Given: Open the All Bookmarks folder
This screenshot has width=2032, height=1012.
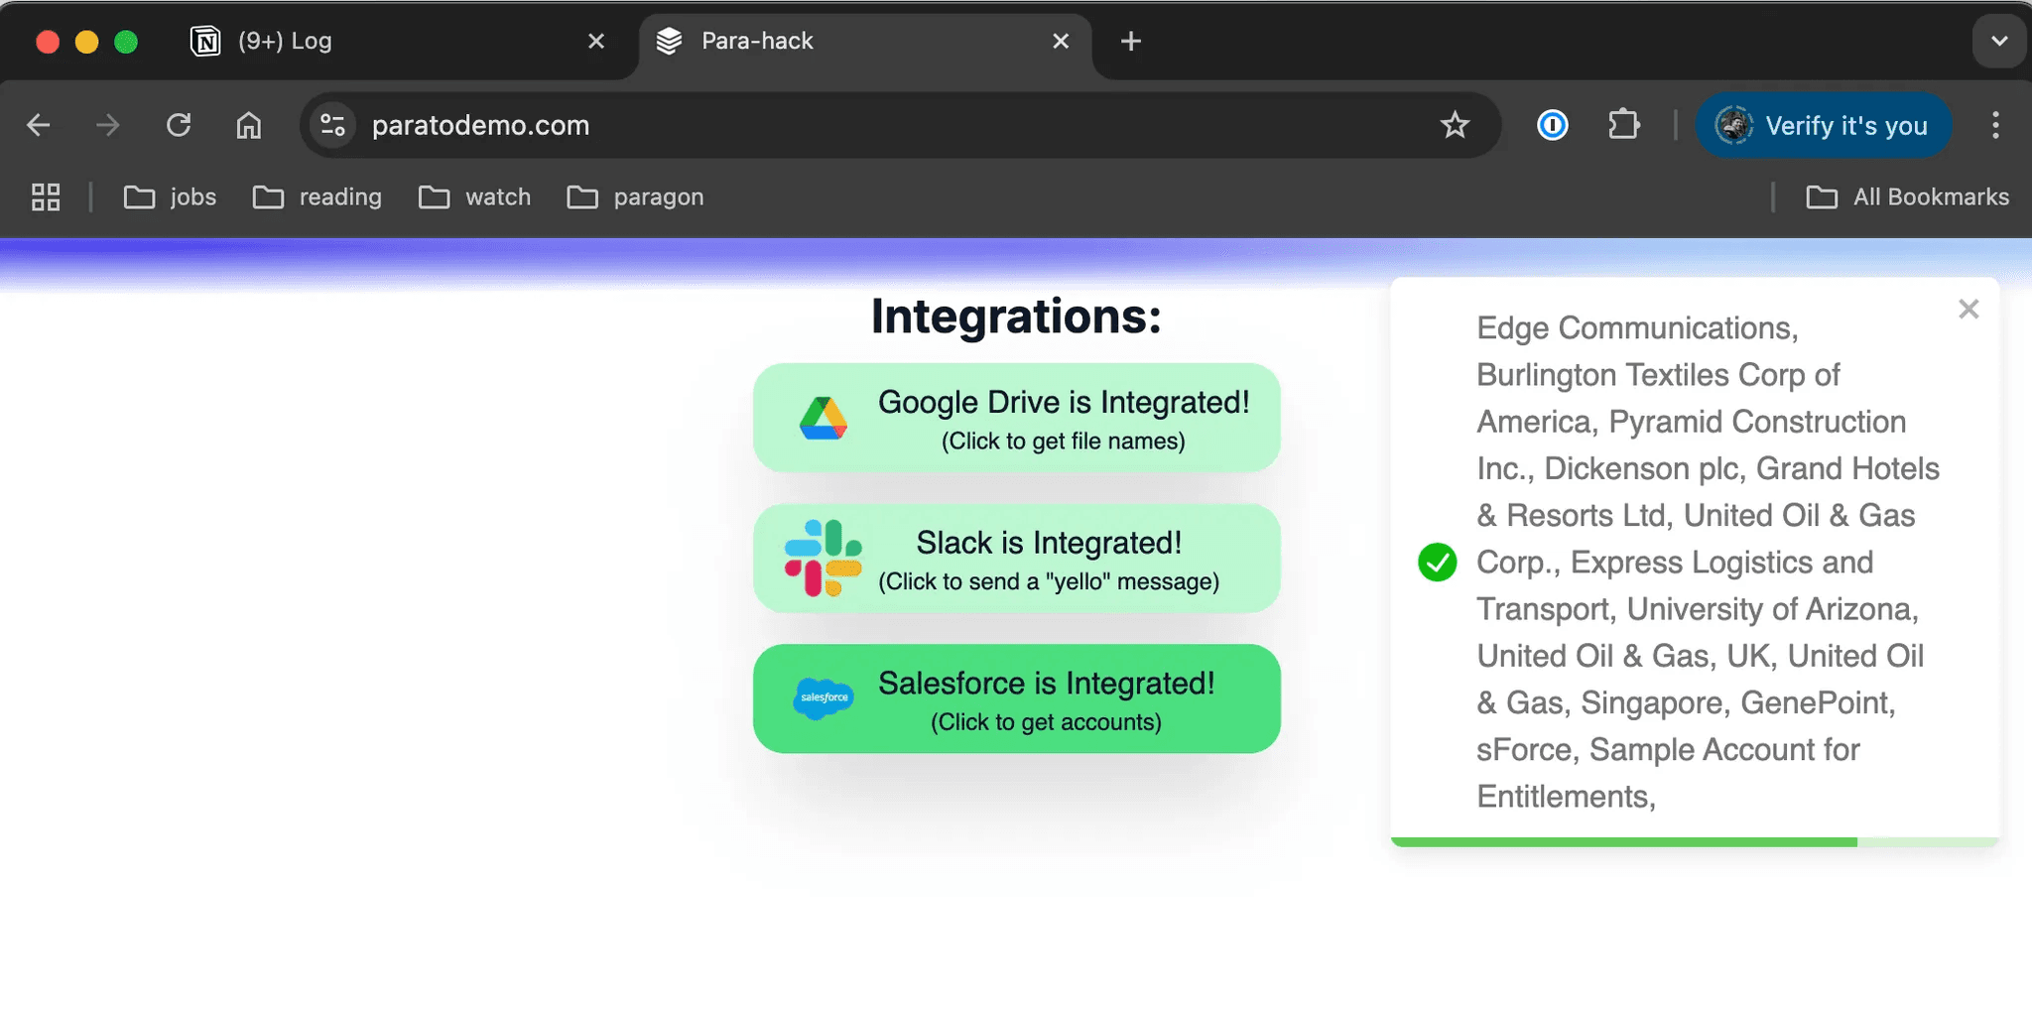Looking at the screenshot, I should coord(1907,197).
